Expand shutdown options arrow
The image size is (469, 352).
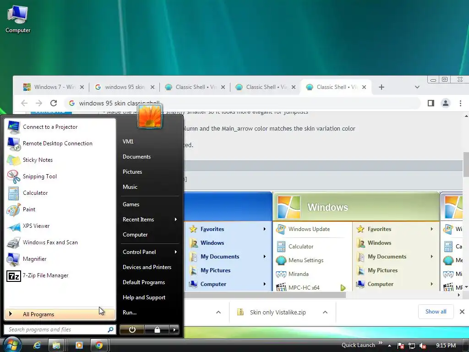175,330
